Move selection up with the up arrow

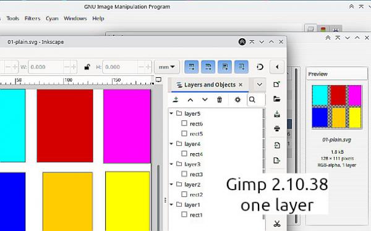tap(190, 100)
